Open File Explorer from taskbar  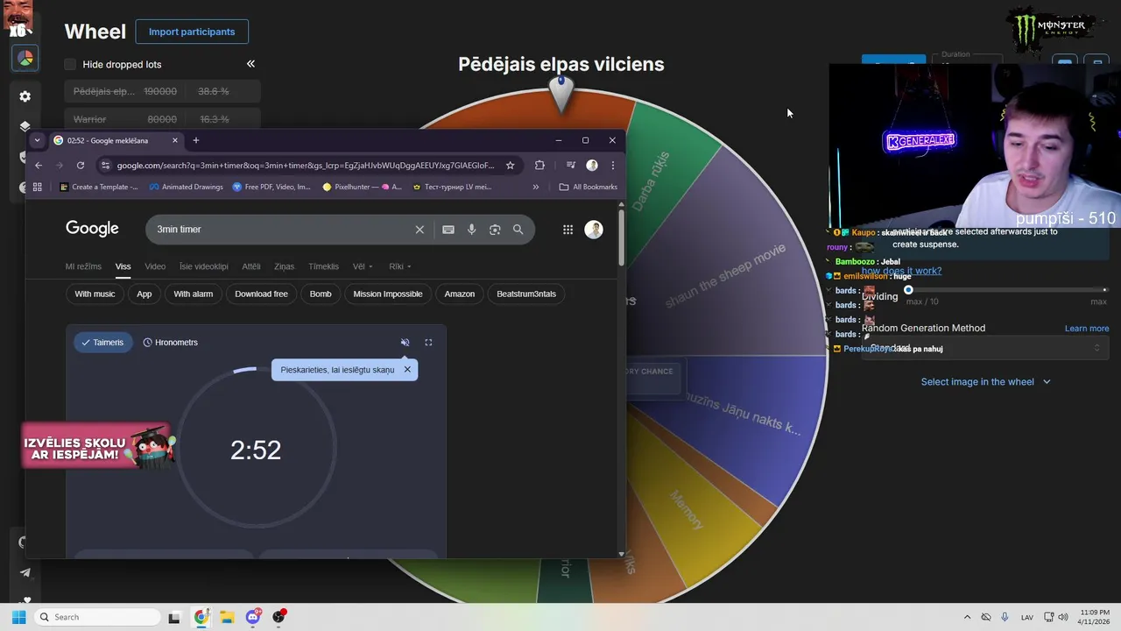tap(227, 617)
